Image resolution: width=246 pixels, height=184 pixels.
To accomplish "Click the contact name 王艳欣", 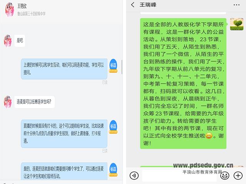I will pos(22,6).
